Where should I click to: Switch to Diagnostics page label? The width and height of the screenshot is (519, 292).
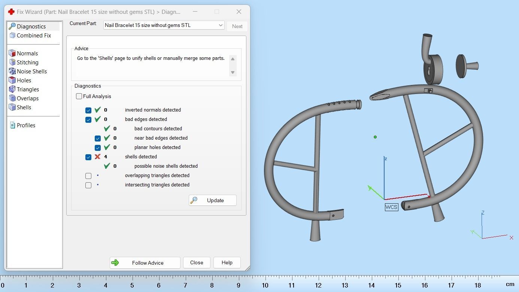pos(31,26)
